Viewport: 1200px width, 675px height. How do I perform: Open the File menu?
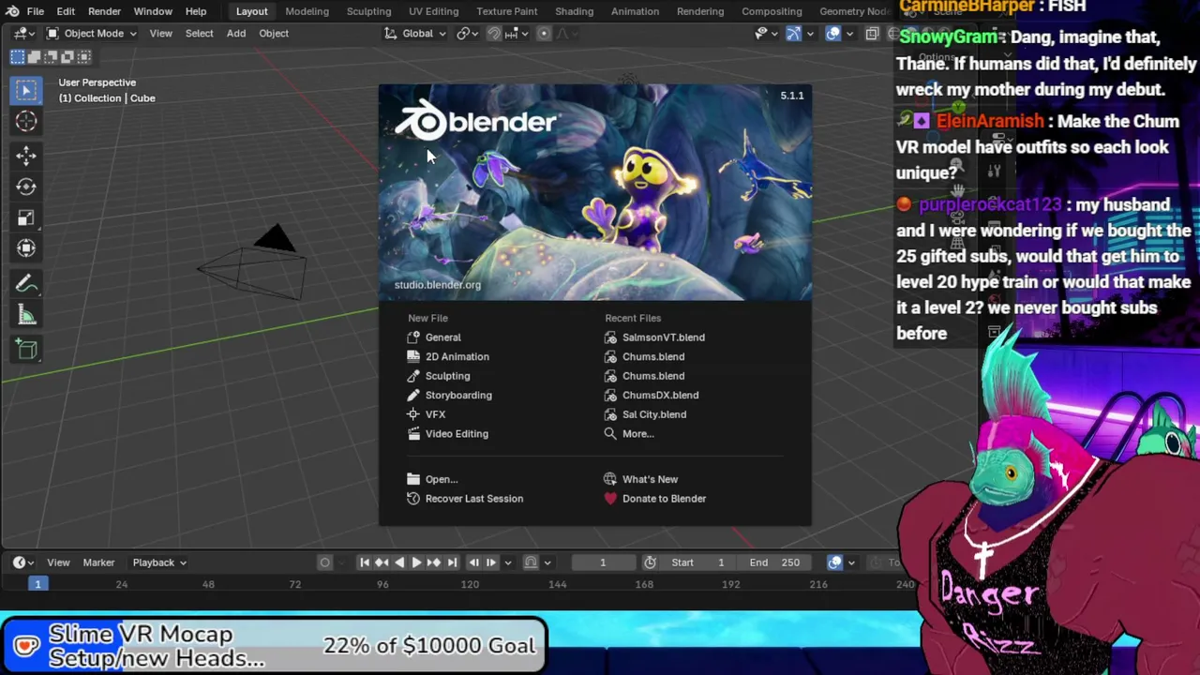coord(35,11)
